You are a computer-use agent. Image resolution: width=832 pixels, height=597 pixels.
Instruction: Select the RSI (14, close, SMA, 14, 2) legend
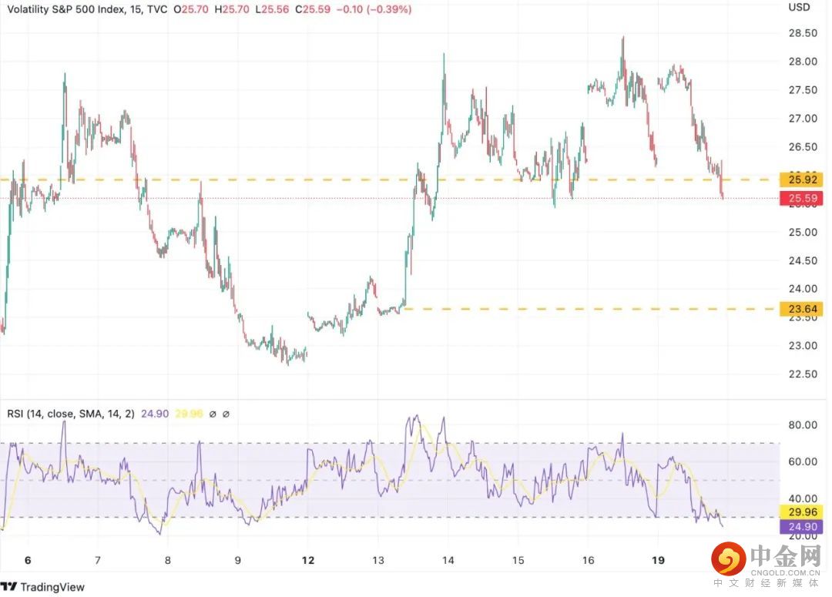tap(71, 414)
